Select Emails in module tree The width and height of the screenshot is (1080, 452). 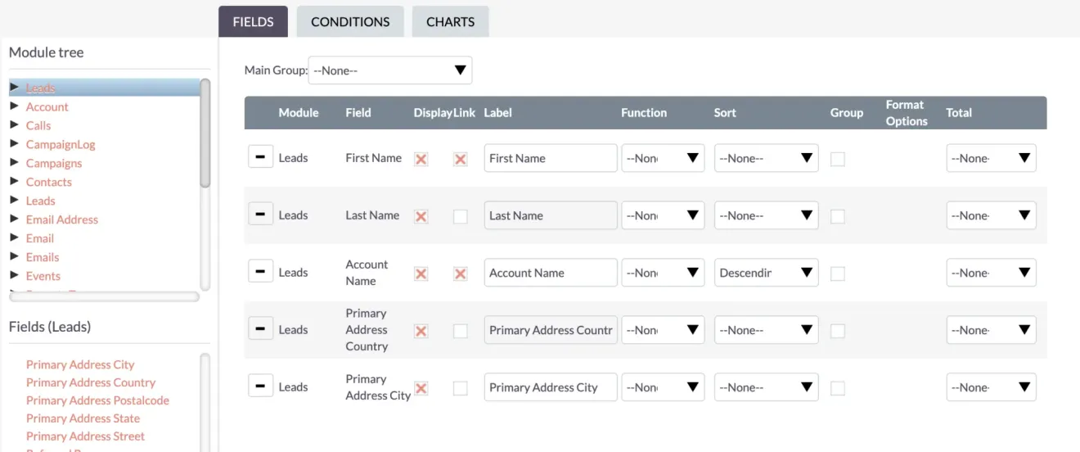43,257
